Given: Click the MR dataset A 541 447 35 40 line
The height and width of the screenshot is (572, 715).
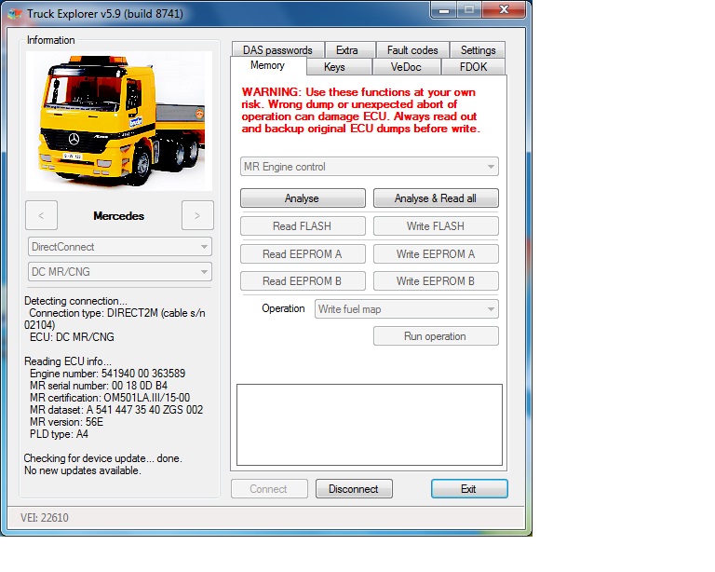Looking at the screenshot, I should (116, 410).
